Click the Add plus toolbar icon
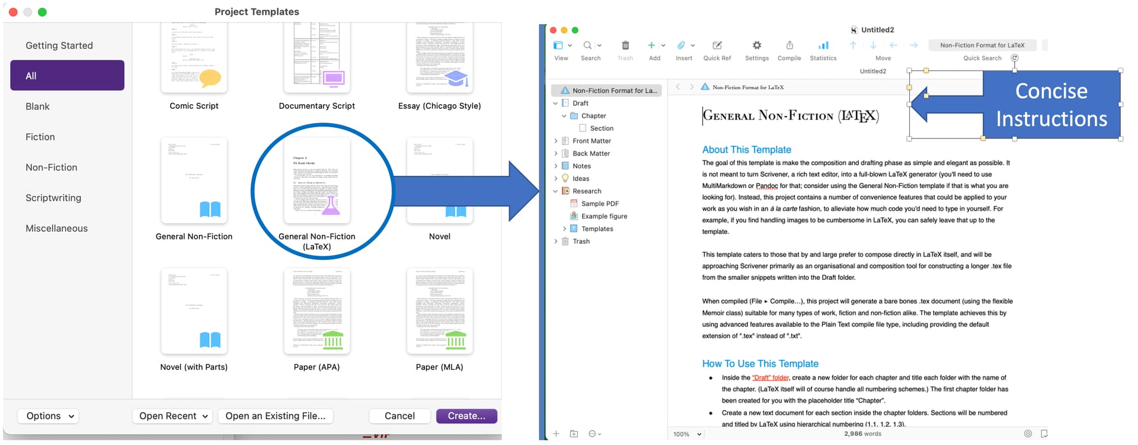The image size is (1138, 445). (x=651, y=46)
